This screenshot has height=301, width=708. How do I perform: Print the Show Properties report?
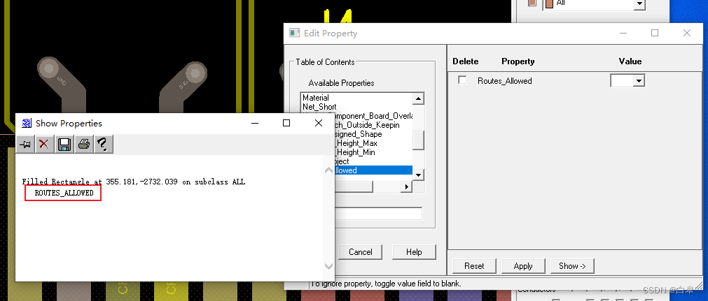click(84, 145)
